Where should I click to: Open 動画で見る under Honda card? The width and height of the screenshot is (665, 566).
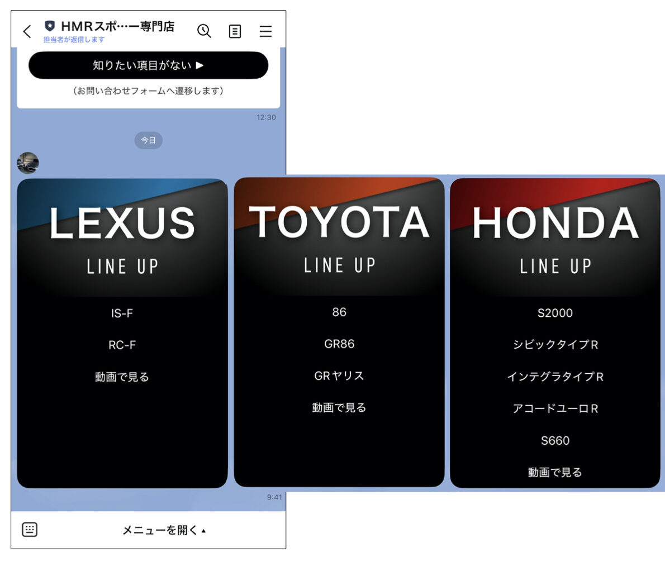point(555,472)
